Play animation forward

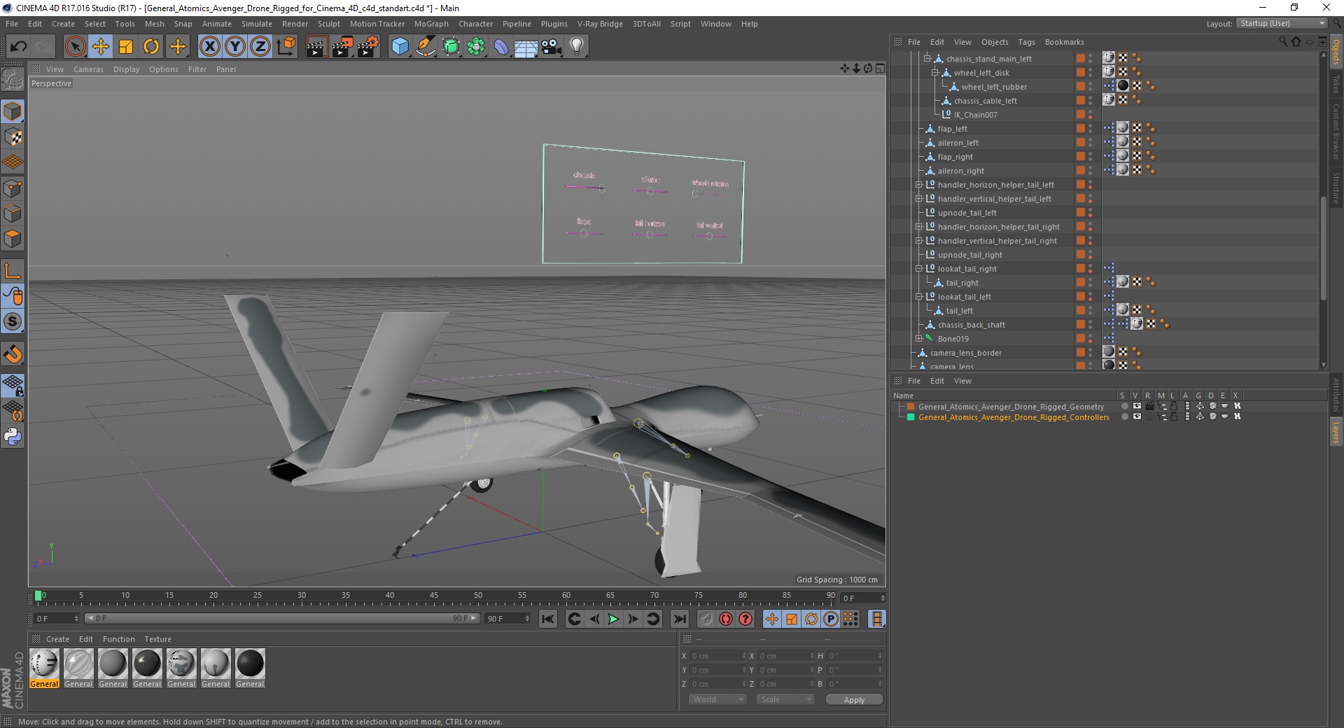tap(613, 619)
